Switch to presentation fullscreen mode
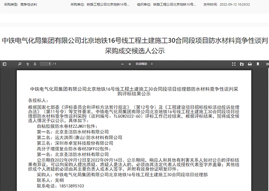269x191 pixels. (x=234, y=64)
